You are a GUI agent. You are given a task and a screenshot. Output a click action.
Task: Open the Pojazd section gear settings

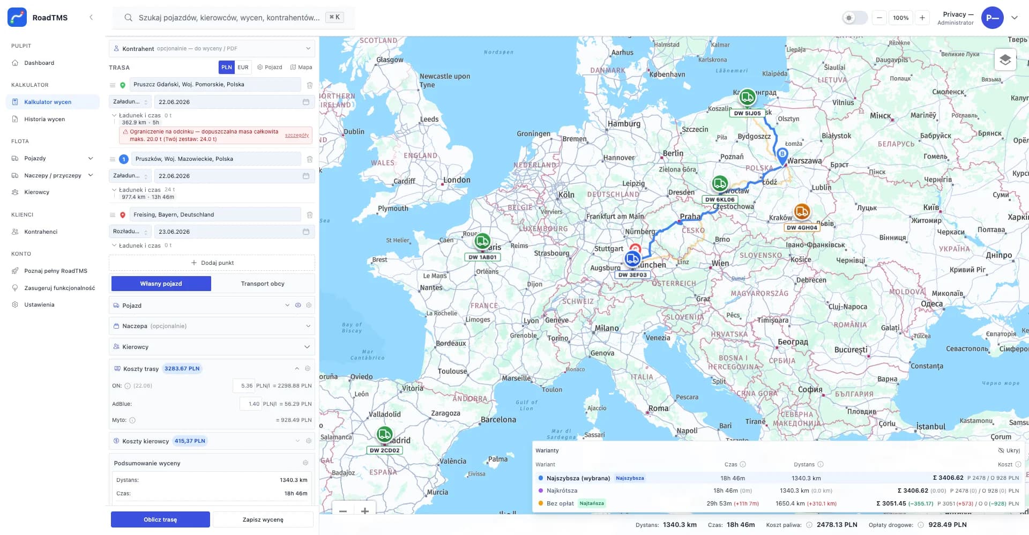point(309,305)
